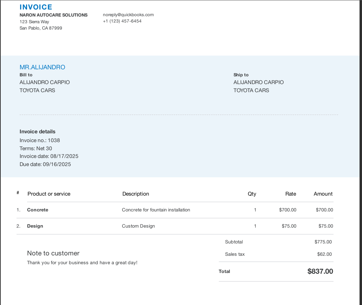Click the Terms: Net 30 line

tap(36, 148)
